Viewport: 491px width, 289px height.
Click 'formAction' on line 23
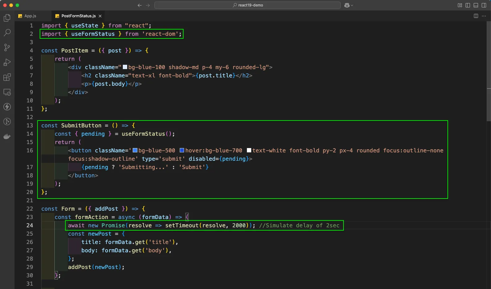(92, 217)
